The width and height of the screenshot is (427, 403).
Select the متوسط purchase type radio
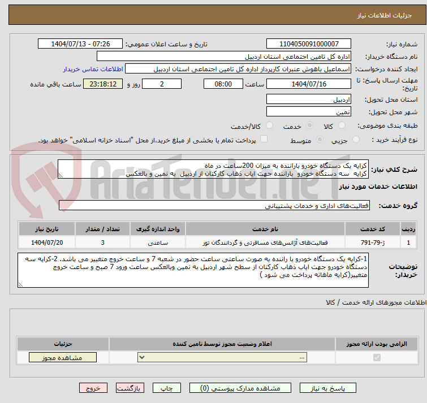point(320,140)
